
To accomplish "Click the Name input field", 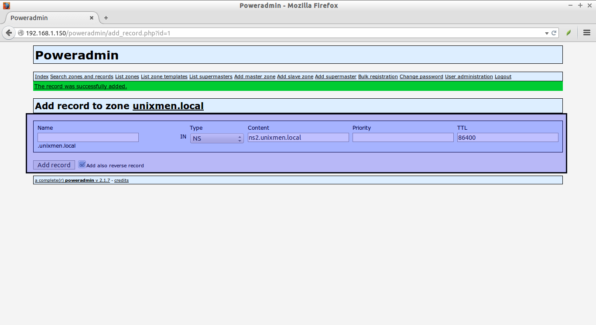I will 88,137.
